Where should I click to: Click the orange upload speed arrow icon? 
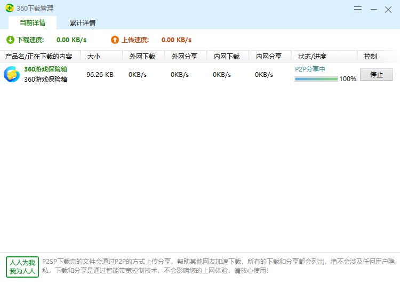(x=115, y=40)
